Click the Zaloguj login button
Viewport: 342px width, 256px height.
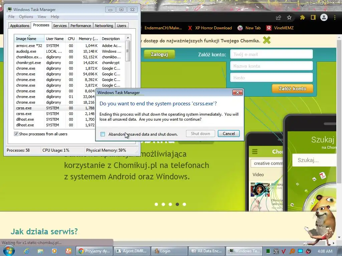click(159, 54)
